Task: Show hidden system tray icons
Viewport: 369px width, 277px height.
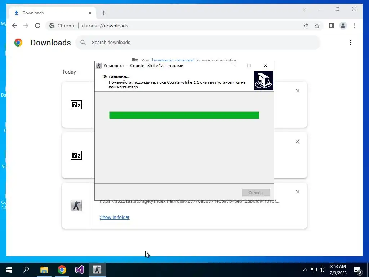Action: pyautogui.click(x=305, y=270)
